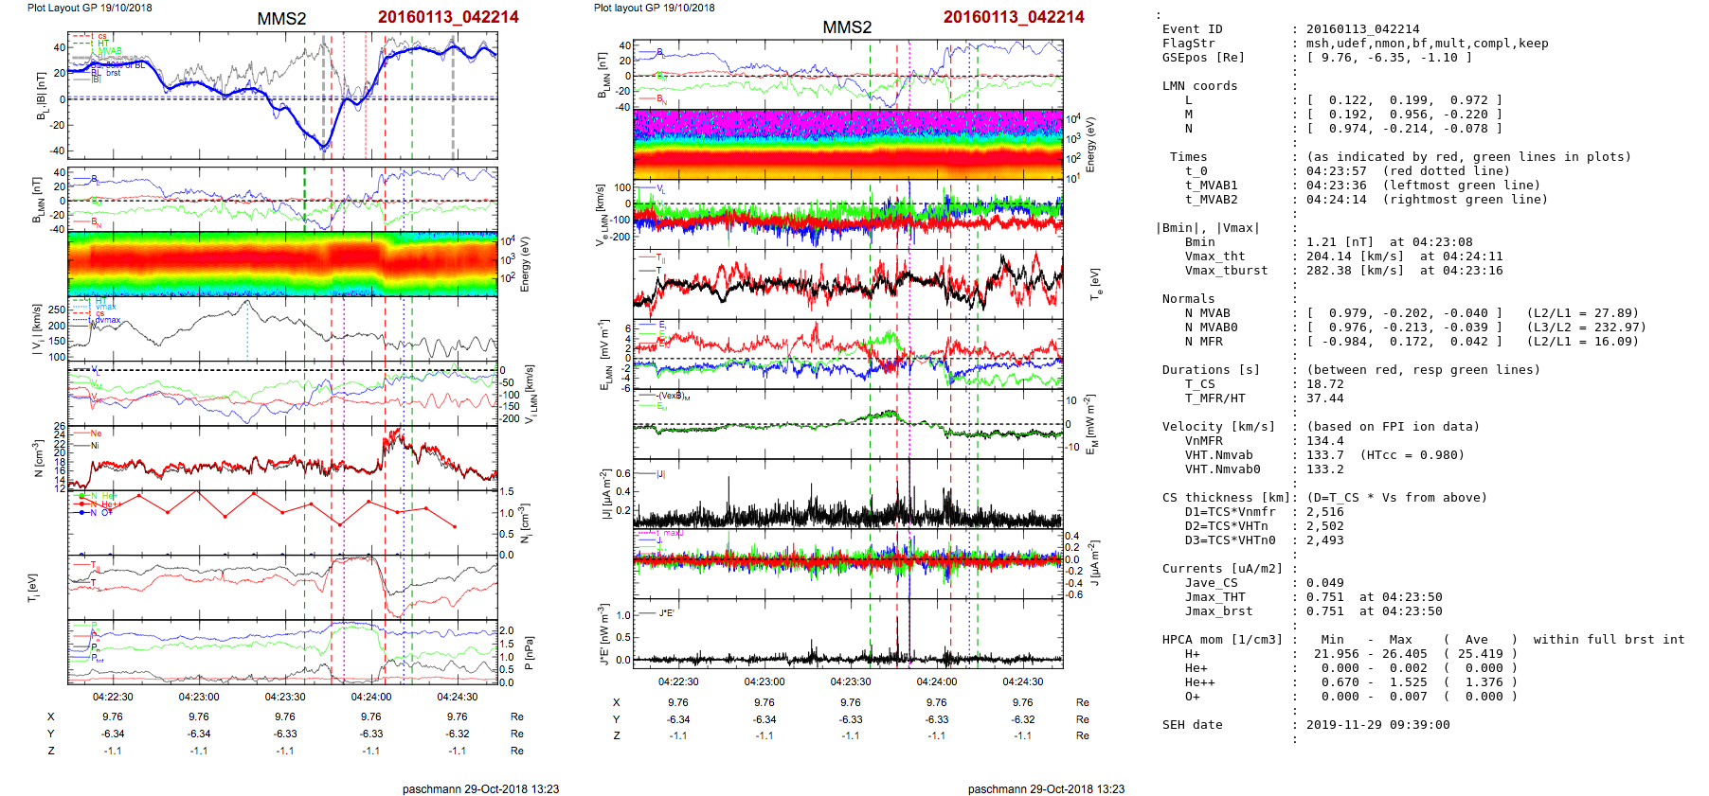
Task: Click the electron energy spectrogram in the right plot
Action: [x=848, y=144]
